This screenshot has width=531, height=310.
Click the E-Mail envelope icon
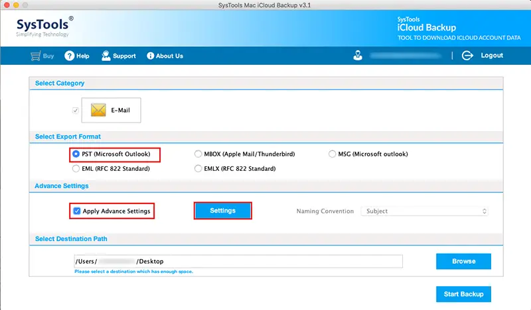click(98, 110)
